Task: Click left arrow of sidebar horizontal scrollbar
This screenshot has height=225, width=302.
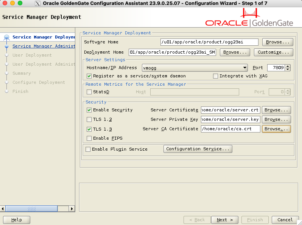Action: coord(3,208)
